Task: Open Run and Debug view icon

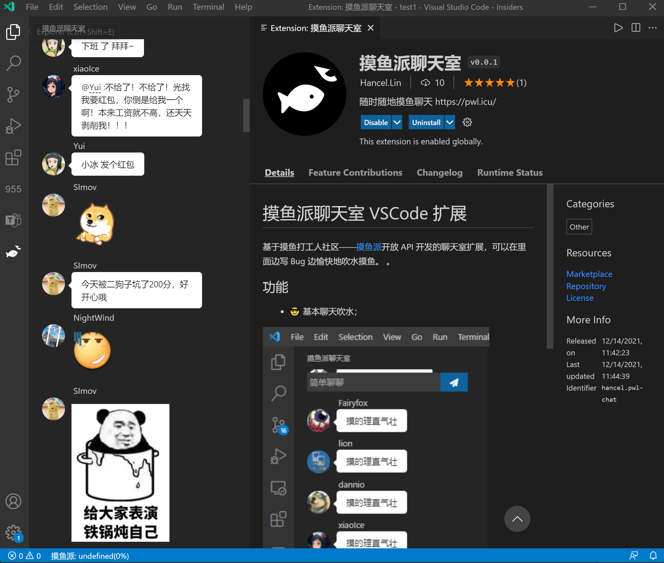Action: [13, 126]
